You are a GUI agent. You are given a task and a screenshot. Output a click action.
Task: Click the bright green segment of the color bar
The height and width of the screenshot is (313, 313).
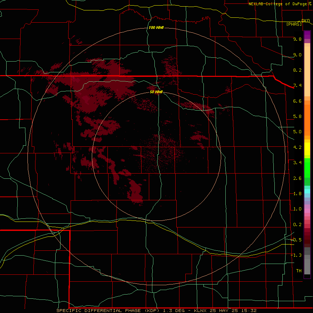(x=307, y=168)
